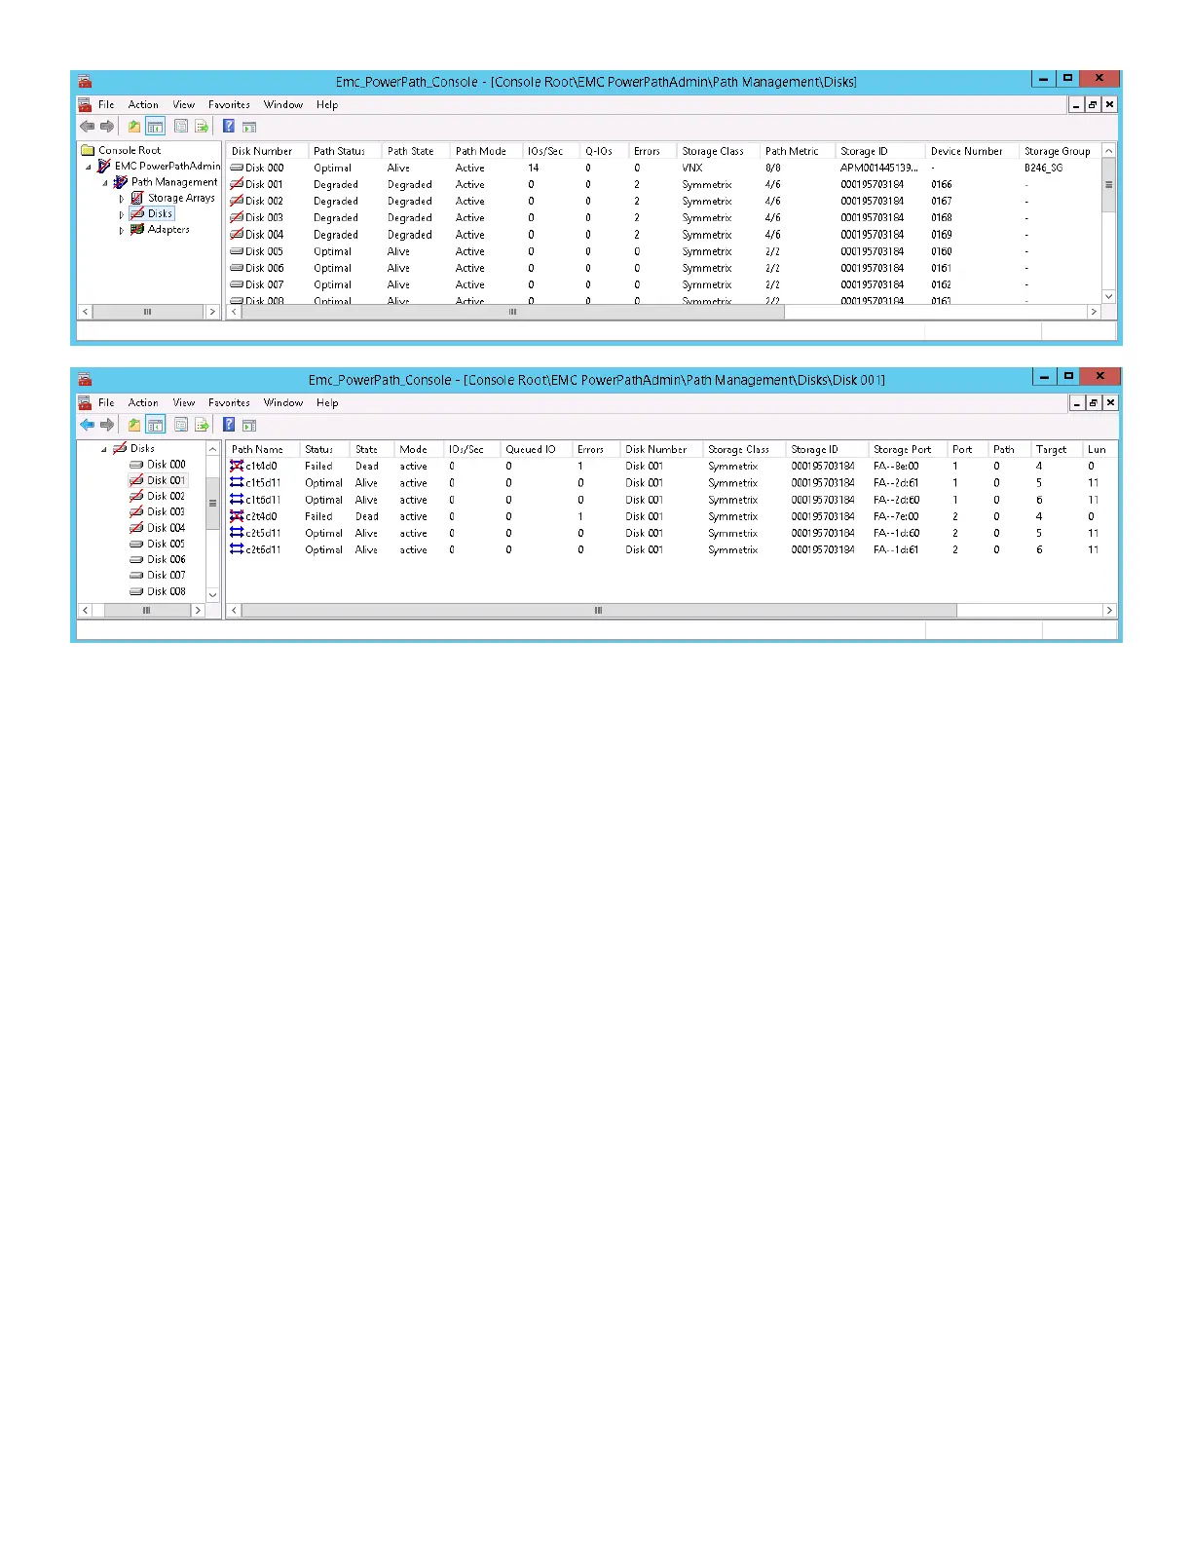The image size is (1192, 1543).
Task: Expand the Adapters tree node
Action: point(122,230)
